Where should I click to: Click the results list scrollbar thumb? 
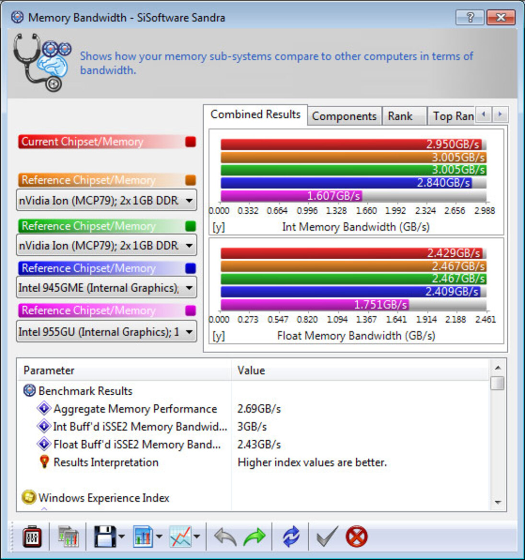[498, 383]
